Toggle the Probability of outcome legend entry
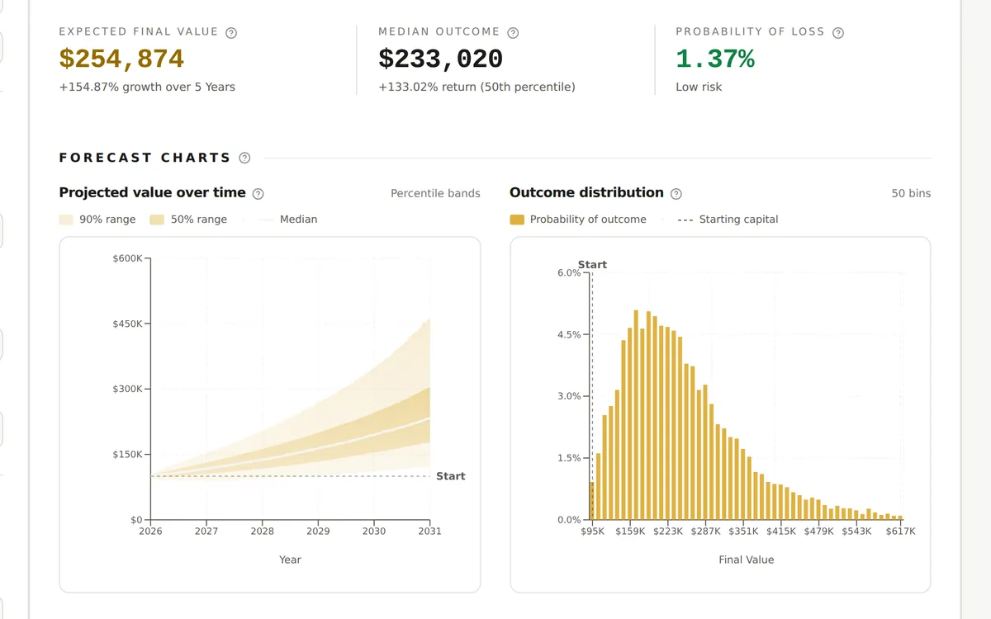The width and height of the screenshot is (991, 619). point(578,220)
